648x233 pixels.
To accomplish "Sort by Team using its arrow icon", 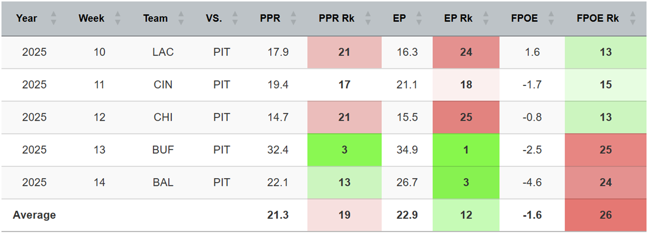I will point(181,19).
